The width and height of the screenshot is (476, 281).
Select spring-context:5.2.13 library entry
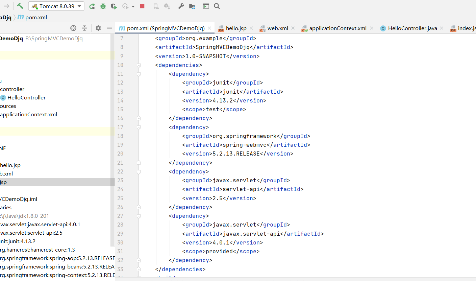click(x=57, y=275)
